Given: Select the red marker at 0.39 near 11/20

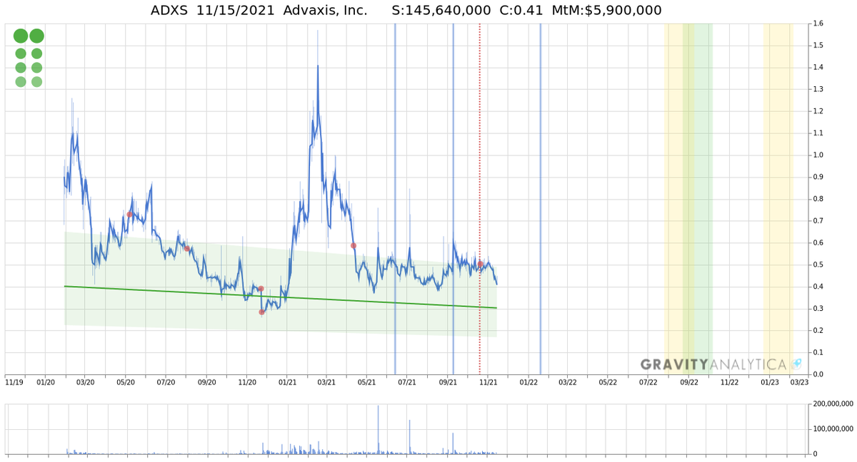Looking at the screenshot, I should point(261,289).
